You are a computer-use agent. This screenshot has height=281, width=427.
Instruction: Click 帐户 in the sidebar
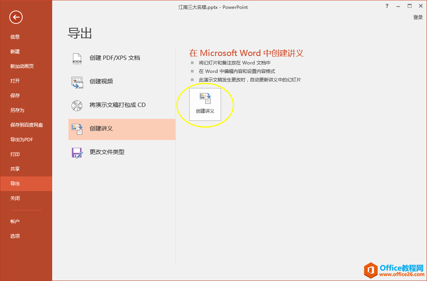pos(15,221)
